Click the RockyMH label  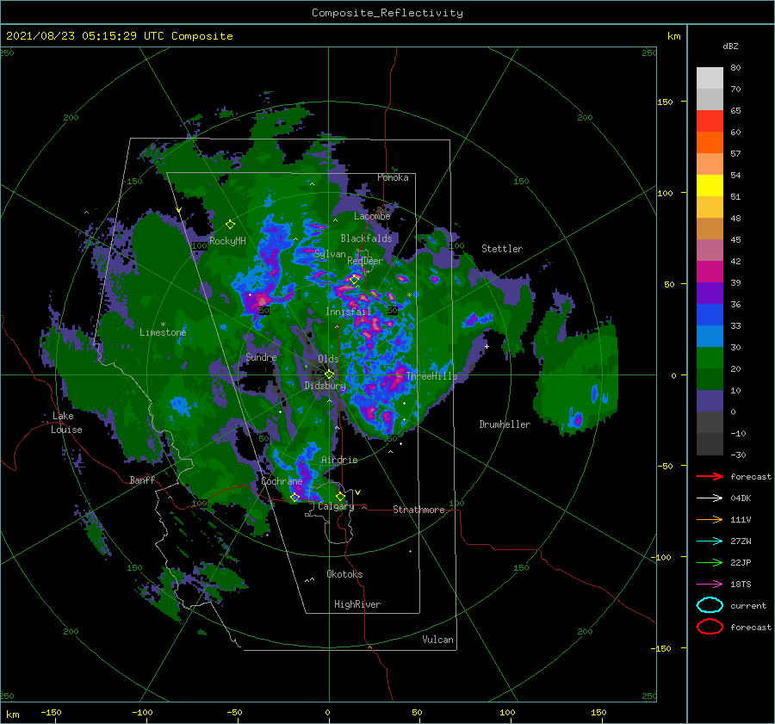tap(227, 241)
